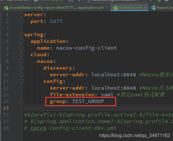173x141 pixels.
Task: Click the application key on line 5
Action: tap(48, 41)
